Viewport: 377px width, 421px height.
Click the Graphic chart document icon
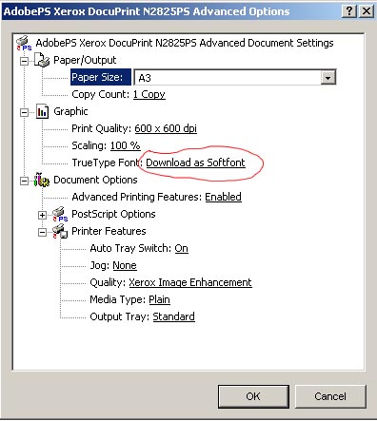(x=42, y=111)
